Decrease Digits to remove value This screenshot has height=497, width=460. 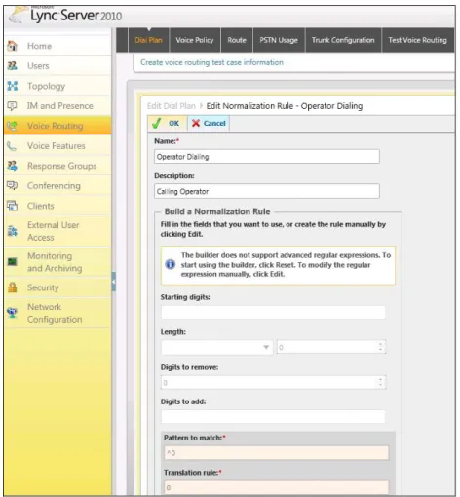pos(380,386)
